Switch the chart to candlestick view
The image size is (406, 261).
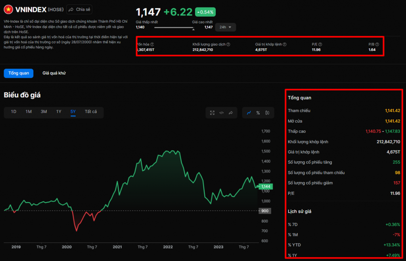point(267,112)
